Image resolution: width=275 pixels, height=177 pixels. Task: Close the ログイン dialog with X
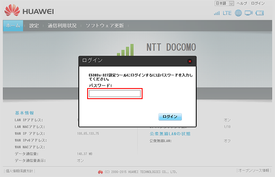tap(190, 61)
